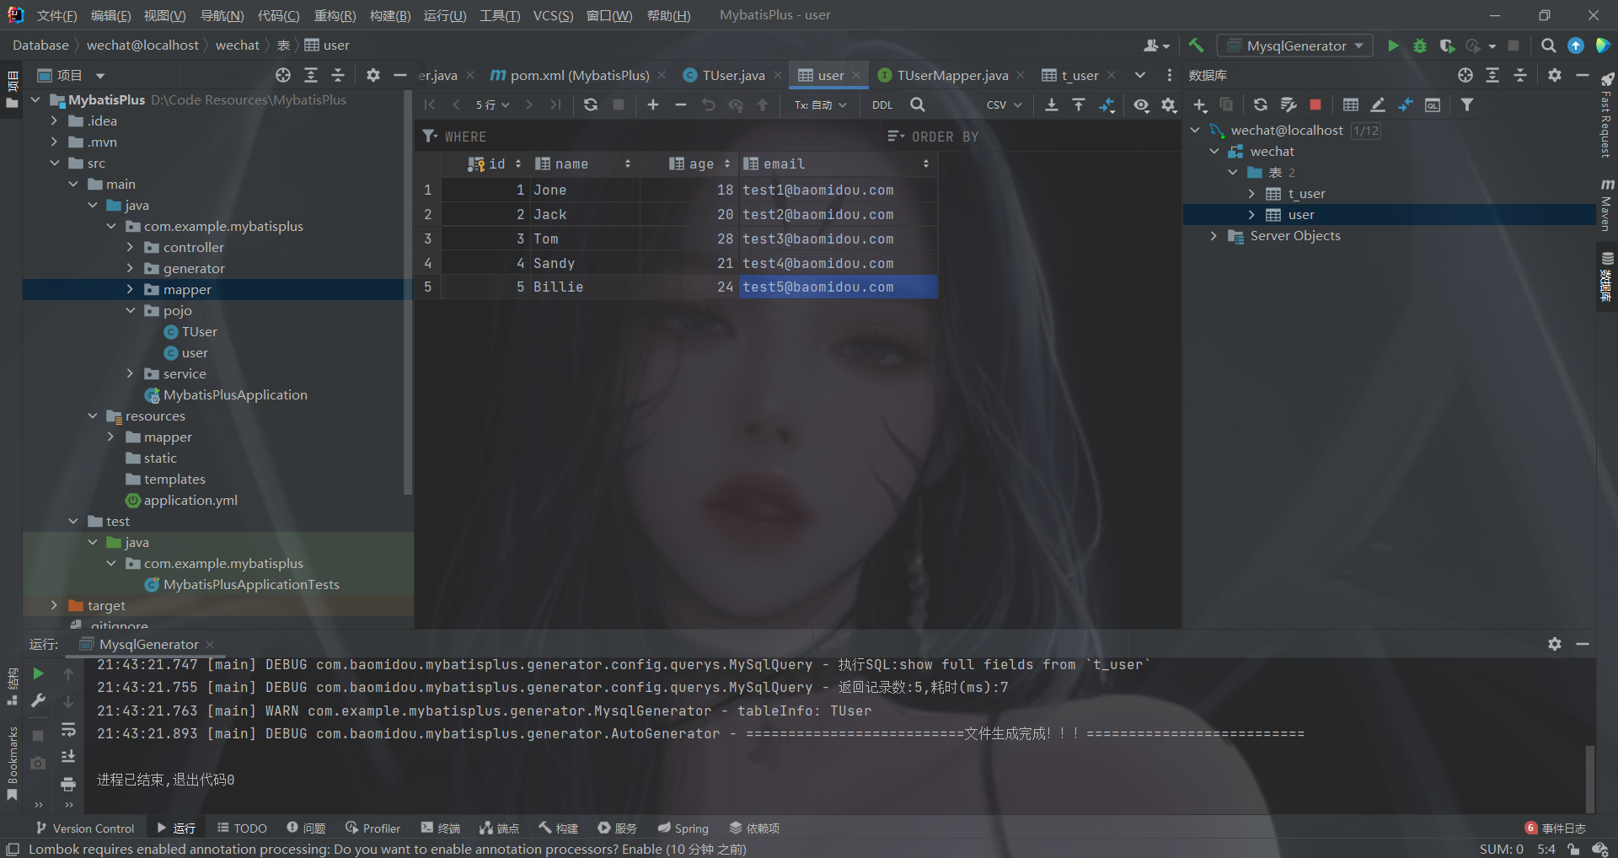Open the data filter icon in database panel
The width and height of the screenshot is (1618, 858).
1468,105
